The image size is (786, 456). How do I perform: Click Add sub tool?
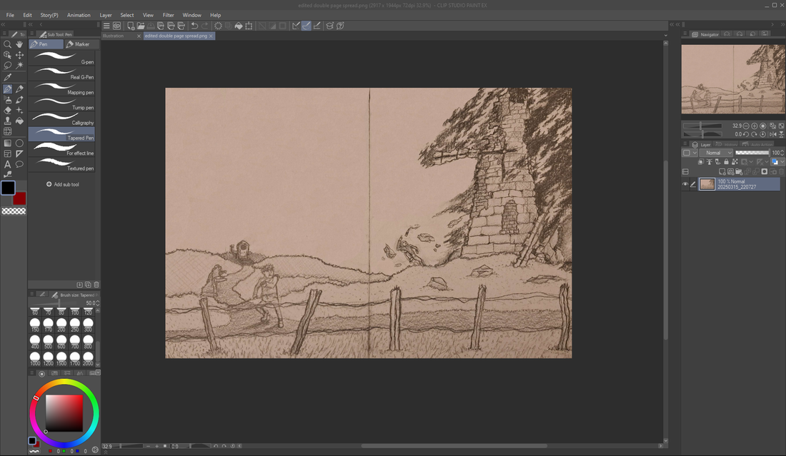click(63, 184)
